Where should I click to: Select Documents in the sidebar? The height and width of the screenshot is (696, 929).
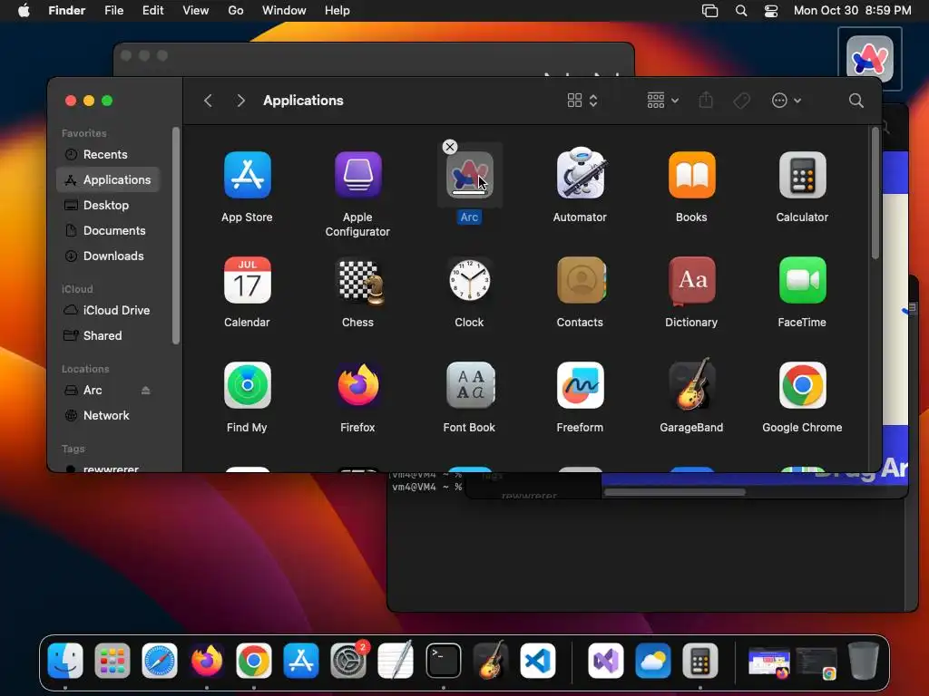108,231
